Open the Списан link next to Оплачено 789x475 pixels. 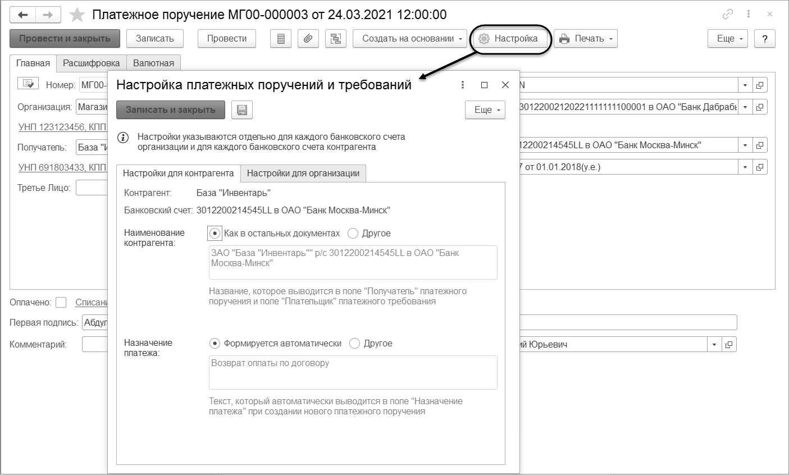[91, 302]
